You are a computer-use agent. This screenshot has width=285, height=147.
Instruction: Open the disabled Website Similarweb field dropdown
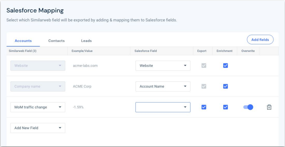click(38, 66)
